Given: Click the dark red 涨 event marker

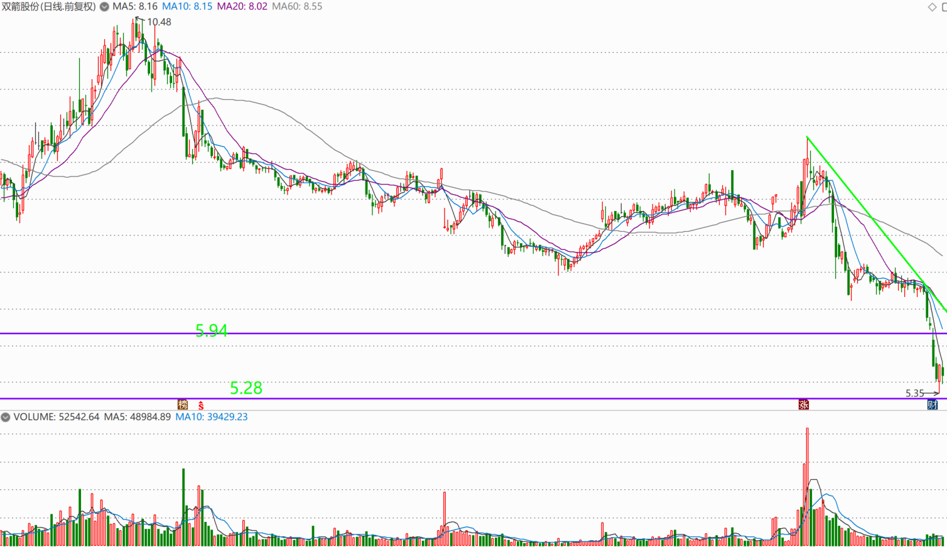Looking at the screenshot, I should coord(803,404).
